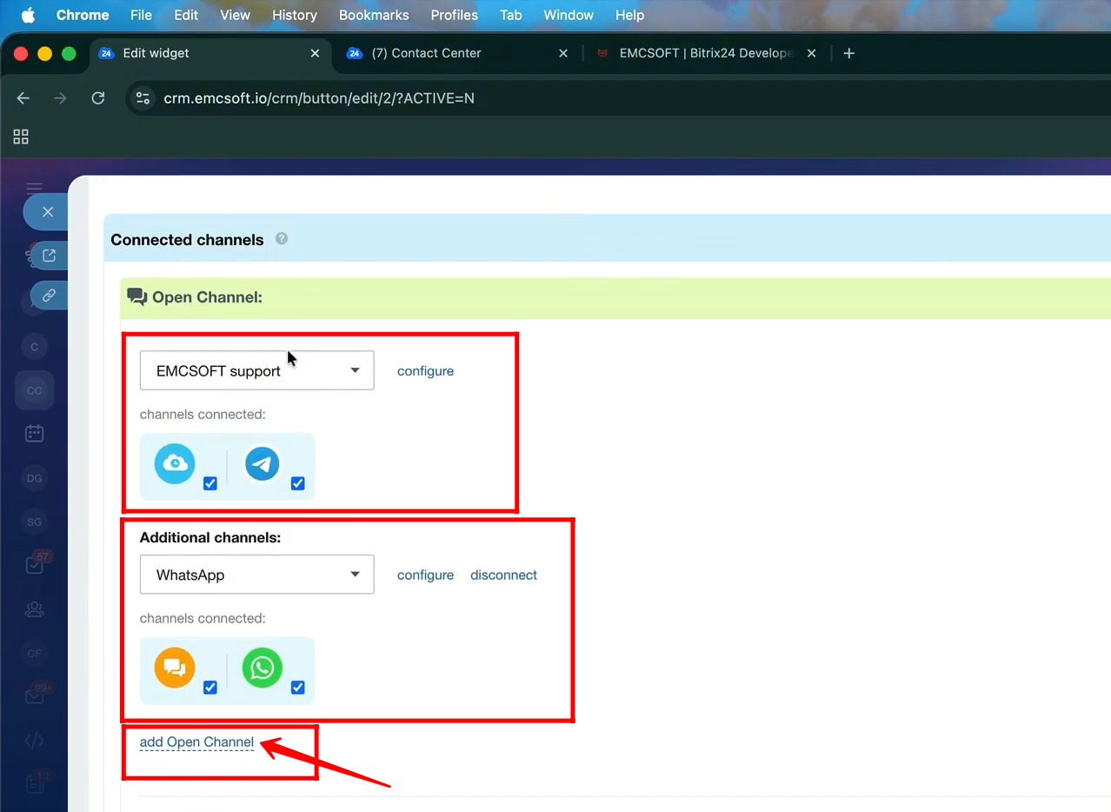Uncheck the Telegram channel checkbox

click(x=297, y=483)
